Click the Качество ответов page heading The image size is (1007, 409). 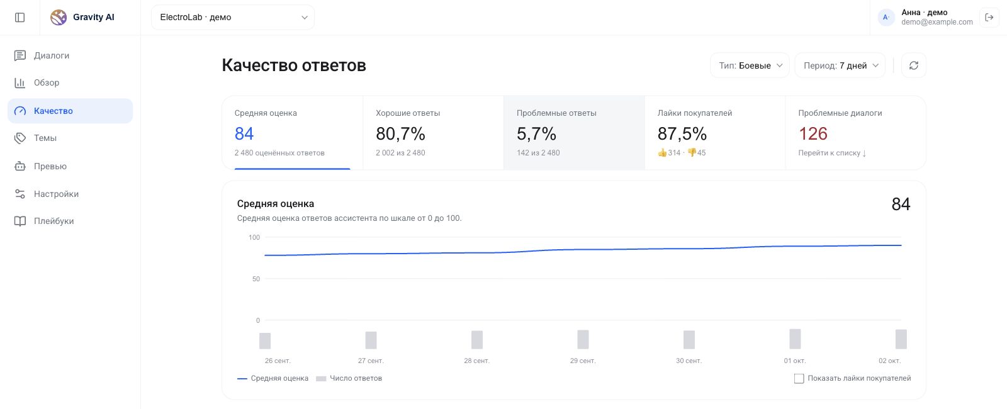[x=294, y=65]
